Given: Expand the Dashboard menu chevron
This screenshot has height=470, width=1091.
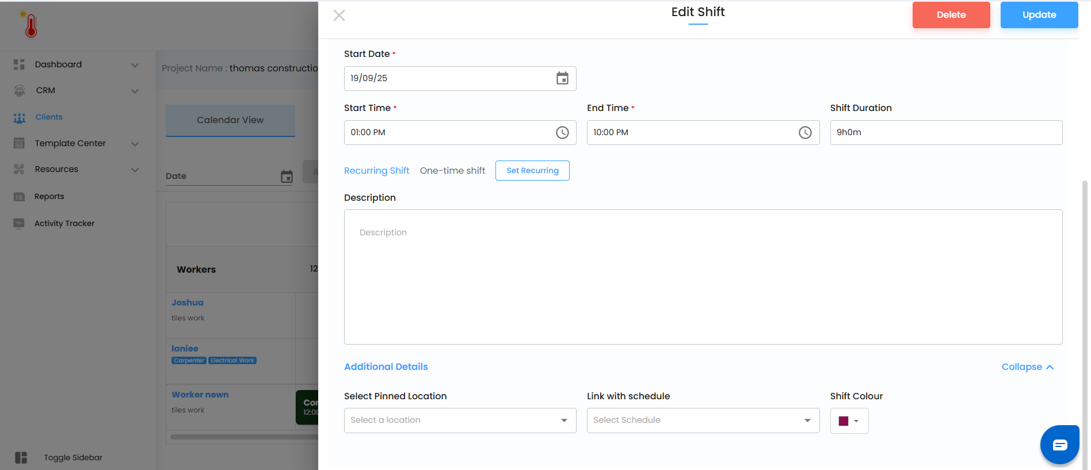Looking at the screenshot, I should point(135,65).
